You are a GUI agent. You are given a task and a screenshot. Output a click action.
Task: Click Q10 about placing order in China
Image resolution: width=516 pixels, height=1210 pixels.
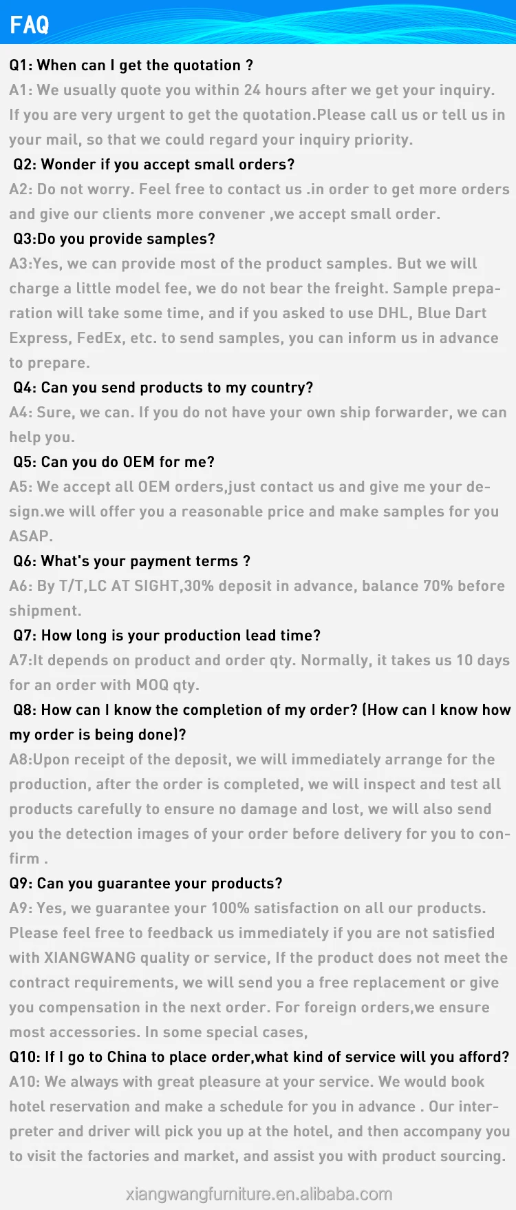[x=259, y=1057]
